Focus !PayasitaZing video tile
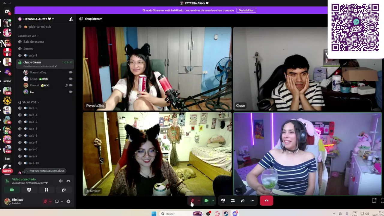The height and width of the screenshot is (216, 384). click(157, 69)
